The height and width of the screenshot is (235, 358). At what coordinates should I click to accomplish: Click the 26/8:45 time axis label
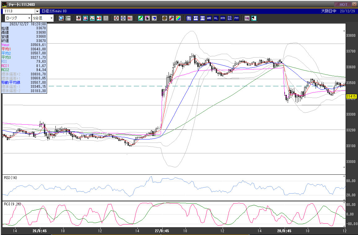pyautogui.click(x=40, y=231)
